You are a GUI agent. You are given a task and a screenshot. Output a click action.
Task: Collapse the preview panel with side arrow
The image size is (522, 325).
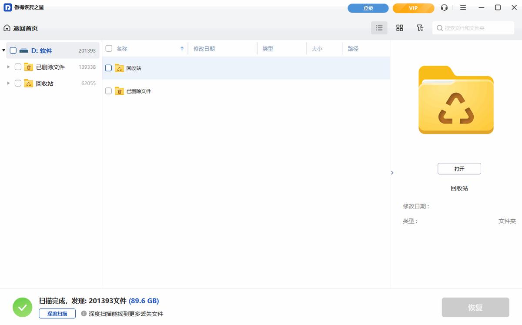click(x=392, y=173)
